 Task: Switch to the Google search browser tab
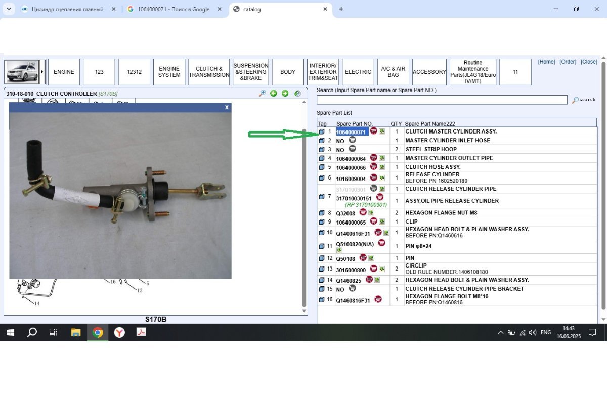coord(174,9)
